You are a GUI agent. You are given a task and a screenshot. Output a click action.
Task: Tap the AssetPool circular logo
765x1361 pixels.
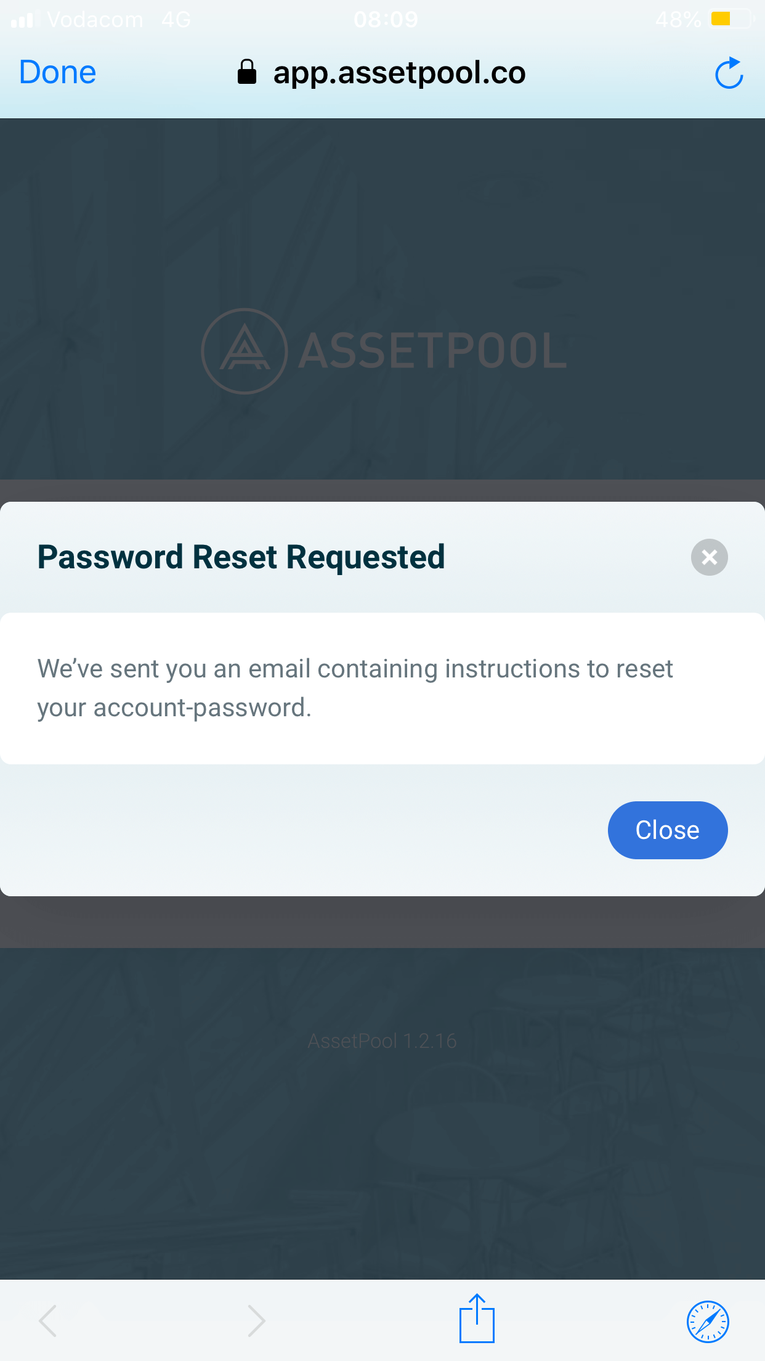[x=244, y=351]
